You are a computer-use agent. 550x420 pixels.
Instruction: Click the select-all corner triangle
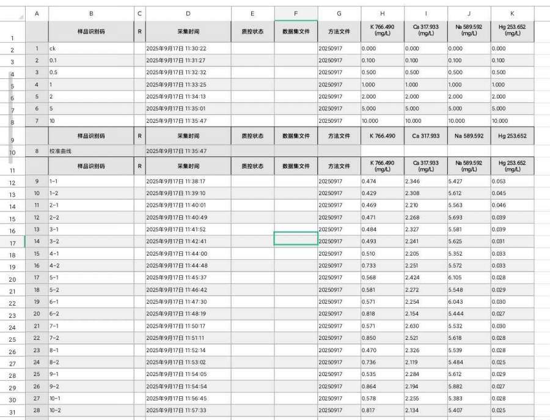click(x=21, y=17)
